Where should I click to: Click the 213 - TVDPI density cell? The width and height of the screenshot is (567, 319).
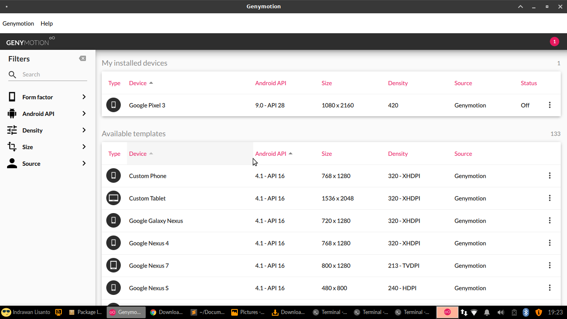click(403, 265)
